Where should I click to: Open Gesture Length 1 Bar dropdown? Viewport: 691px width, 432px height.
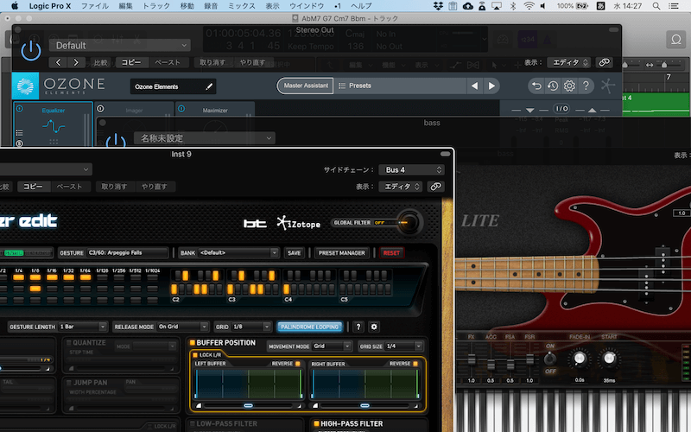pos(82,327)
